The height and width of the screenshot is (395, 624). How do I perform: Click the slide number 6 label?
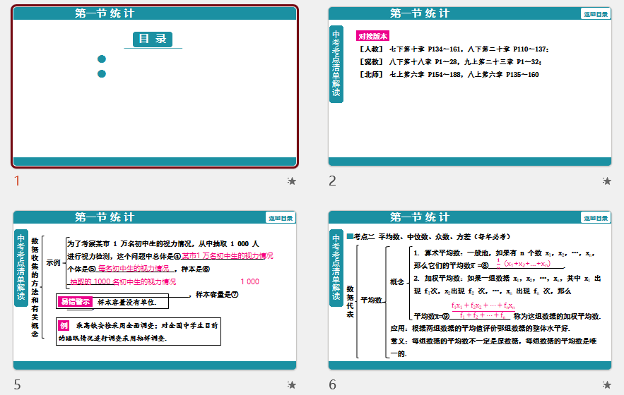pyautogui.click(x=333, y=384)
